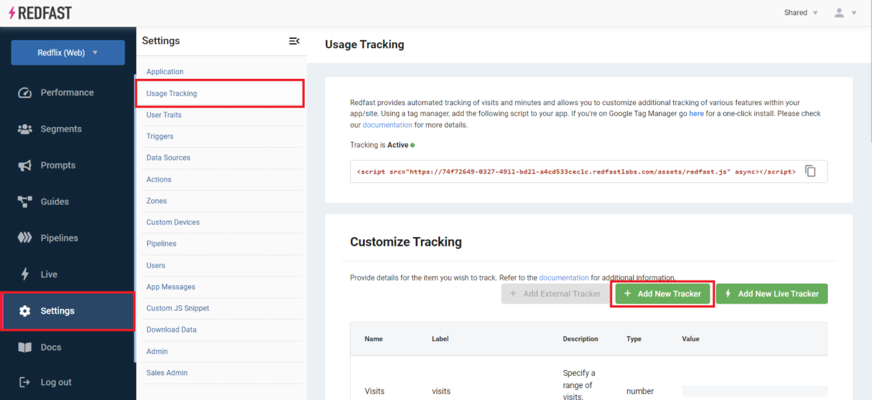Click the Name column header

coord(374,339)
